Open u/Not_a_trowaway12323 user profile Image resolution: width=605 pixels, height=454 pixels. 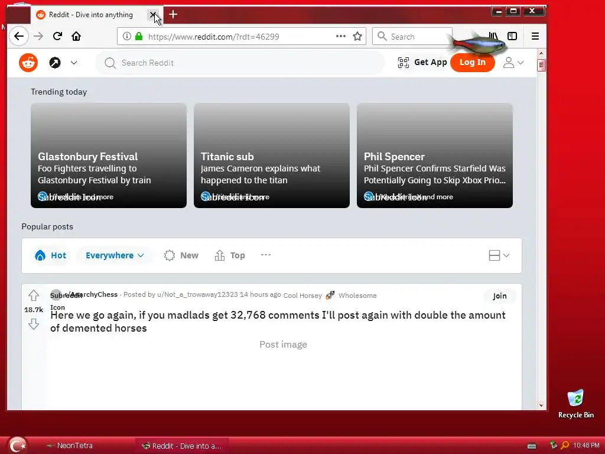[197, 294]
